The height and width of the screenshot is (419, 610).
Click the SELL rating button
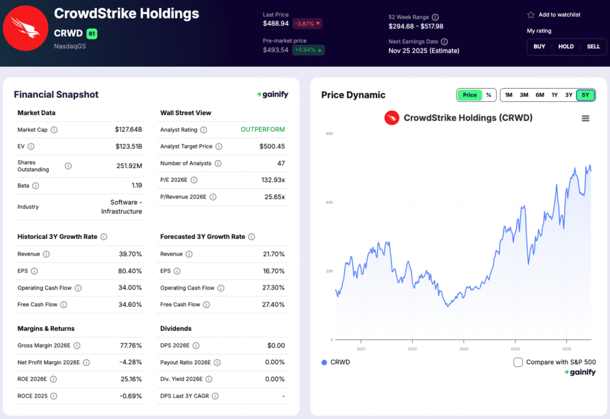coord(593,46)
